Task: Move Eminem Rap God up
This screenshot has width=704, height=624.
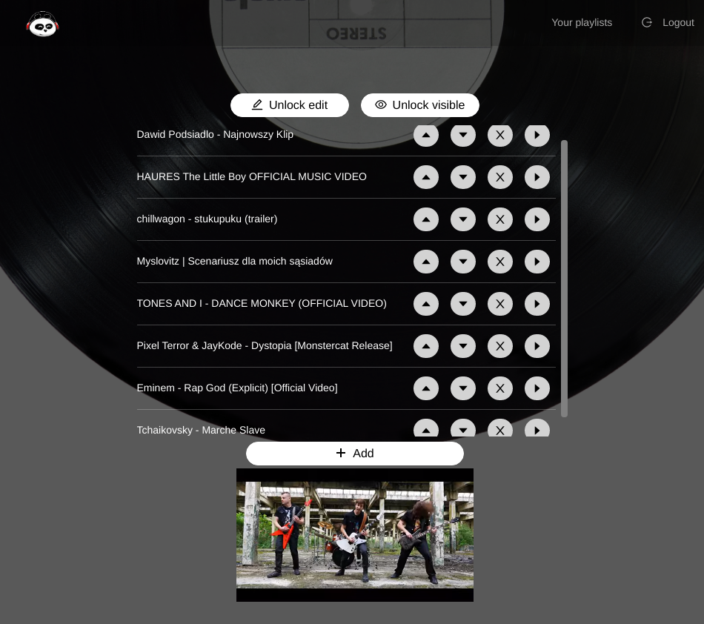Action: coord(426,388)
